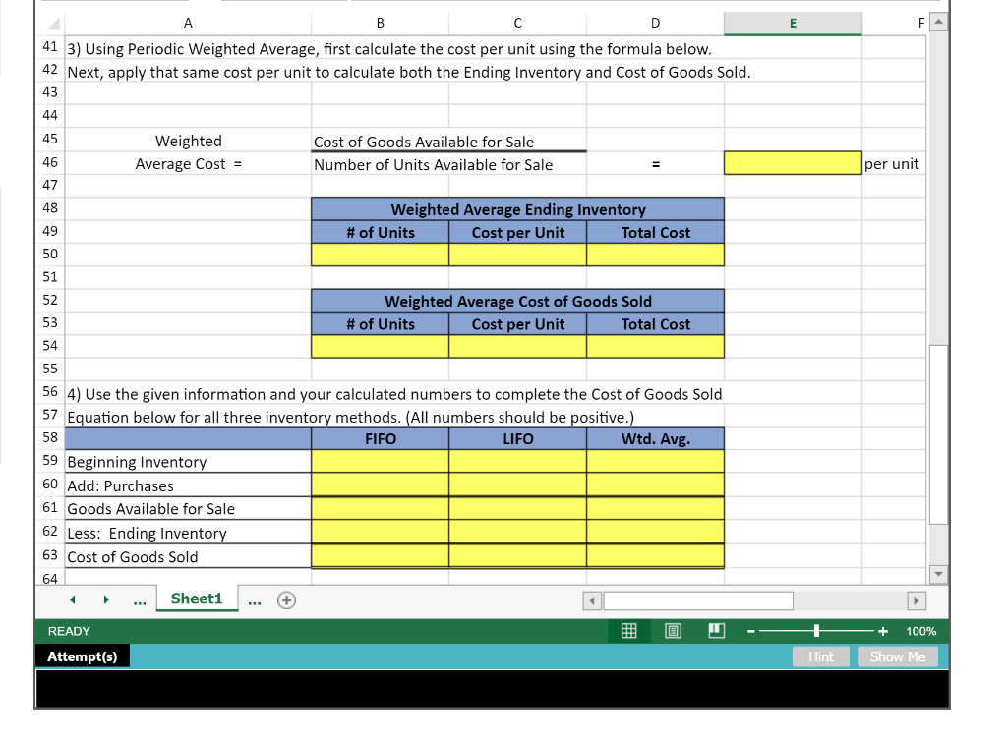Select Page Layout view icon
The width and height of the screenshot is (1007, 742).
tap(672, 631)
